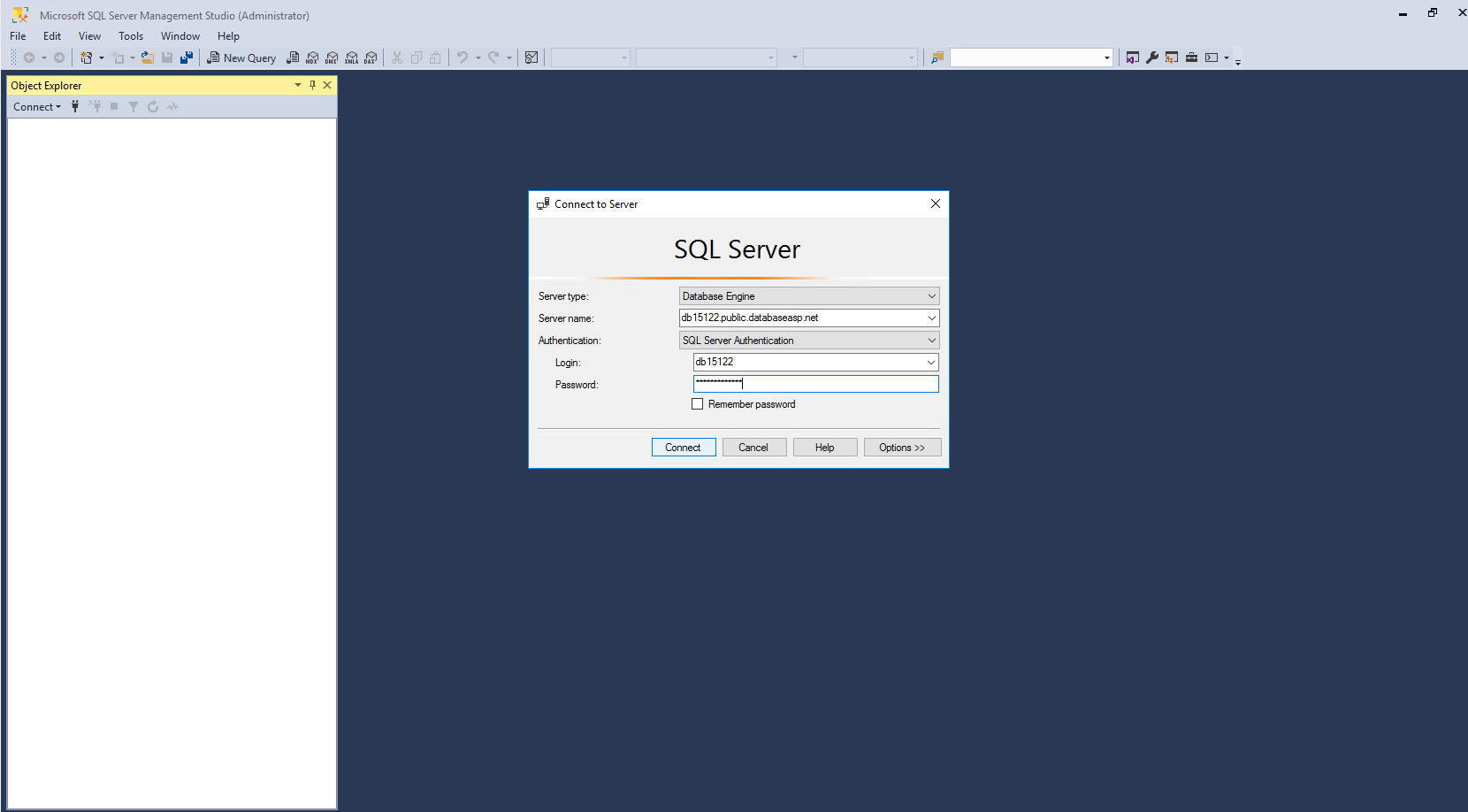The width and height of the screenshot is (1468, 812).
Task: Click the XMLA query icon
Action: tap(351, 58)
